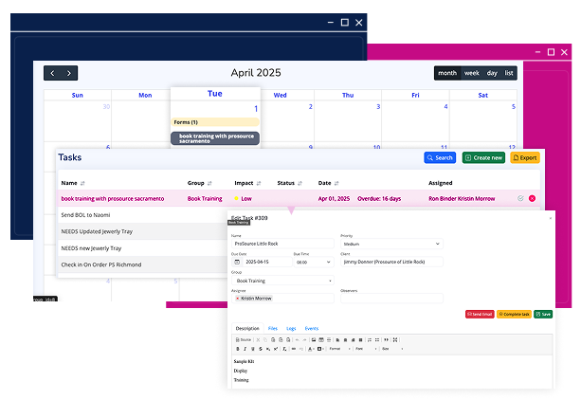
Task: Mark 'book training' task complete via check icon
Action: (520, 198)
